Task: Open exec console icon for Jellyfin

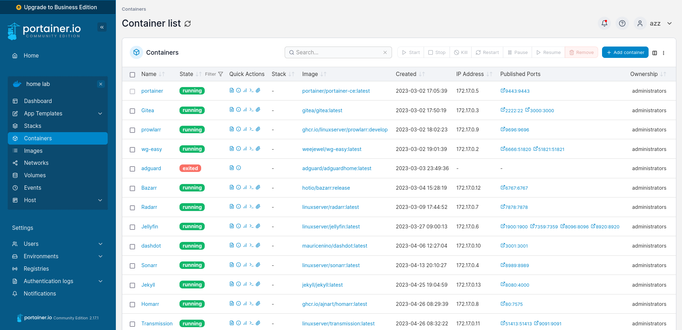Action: tap(251, 226)
